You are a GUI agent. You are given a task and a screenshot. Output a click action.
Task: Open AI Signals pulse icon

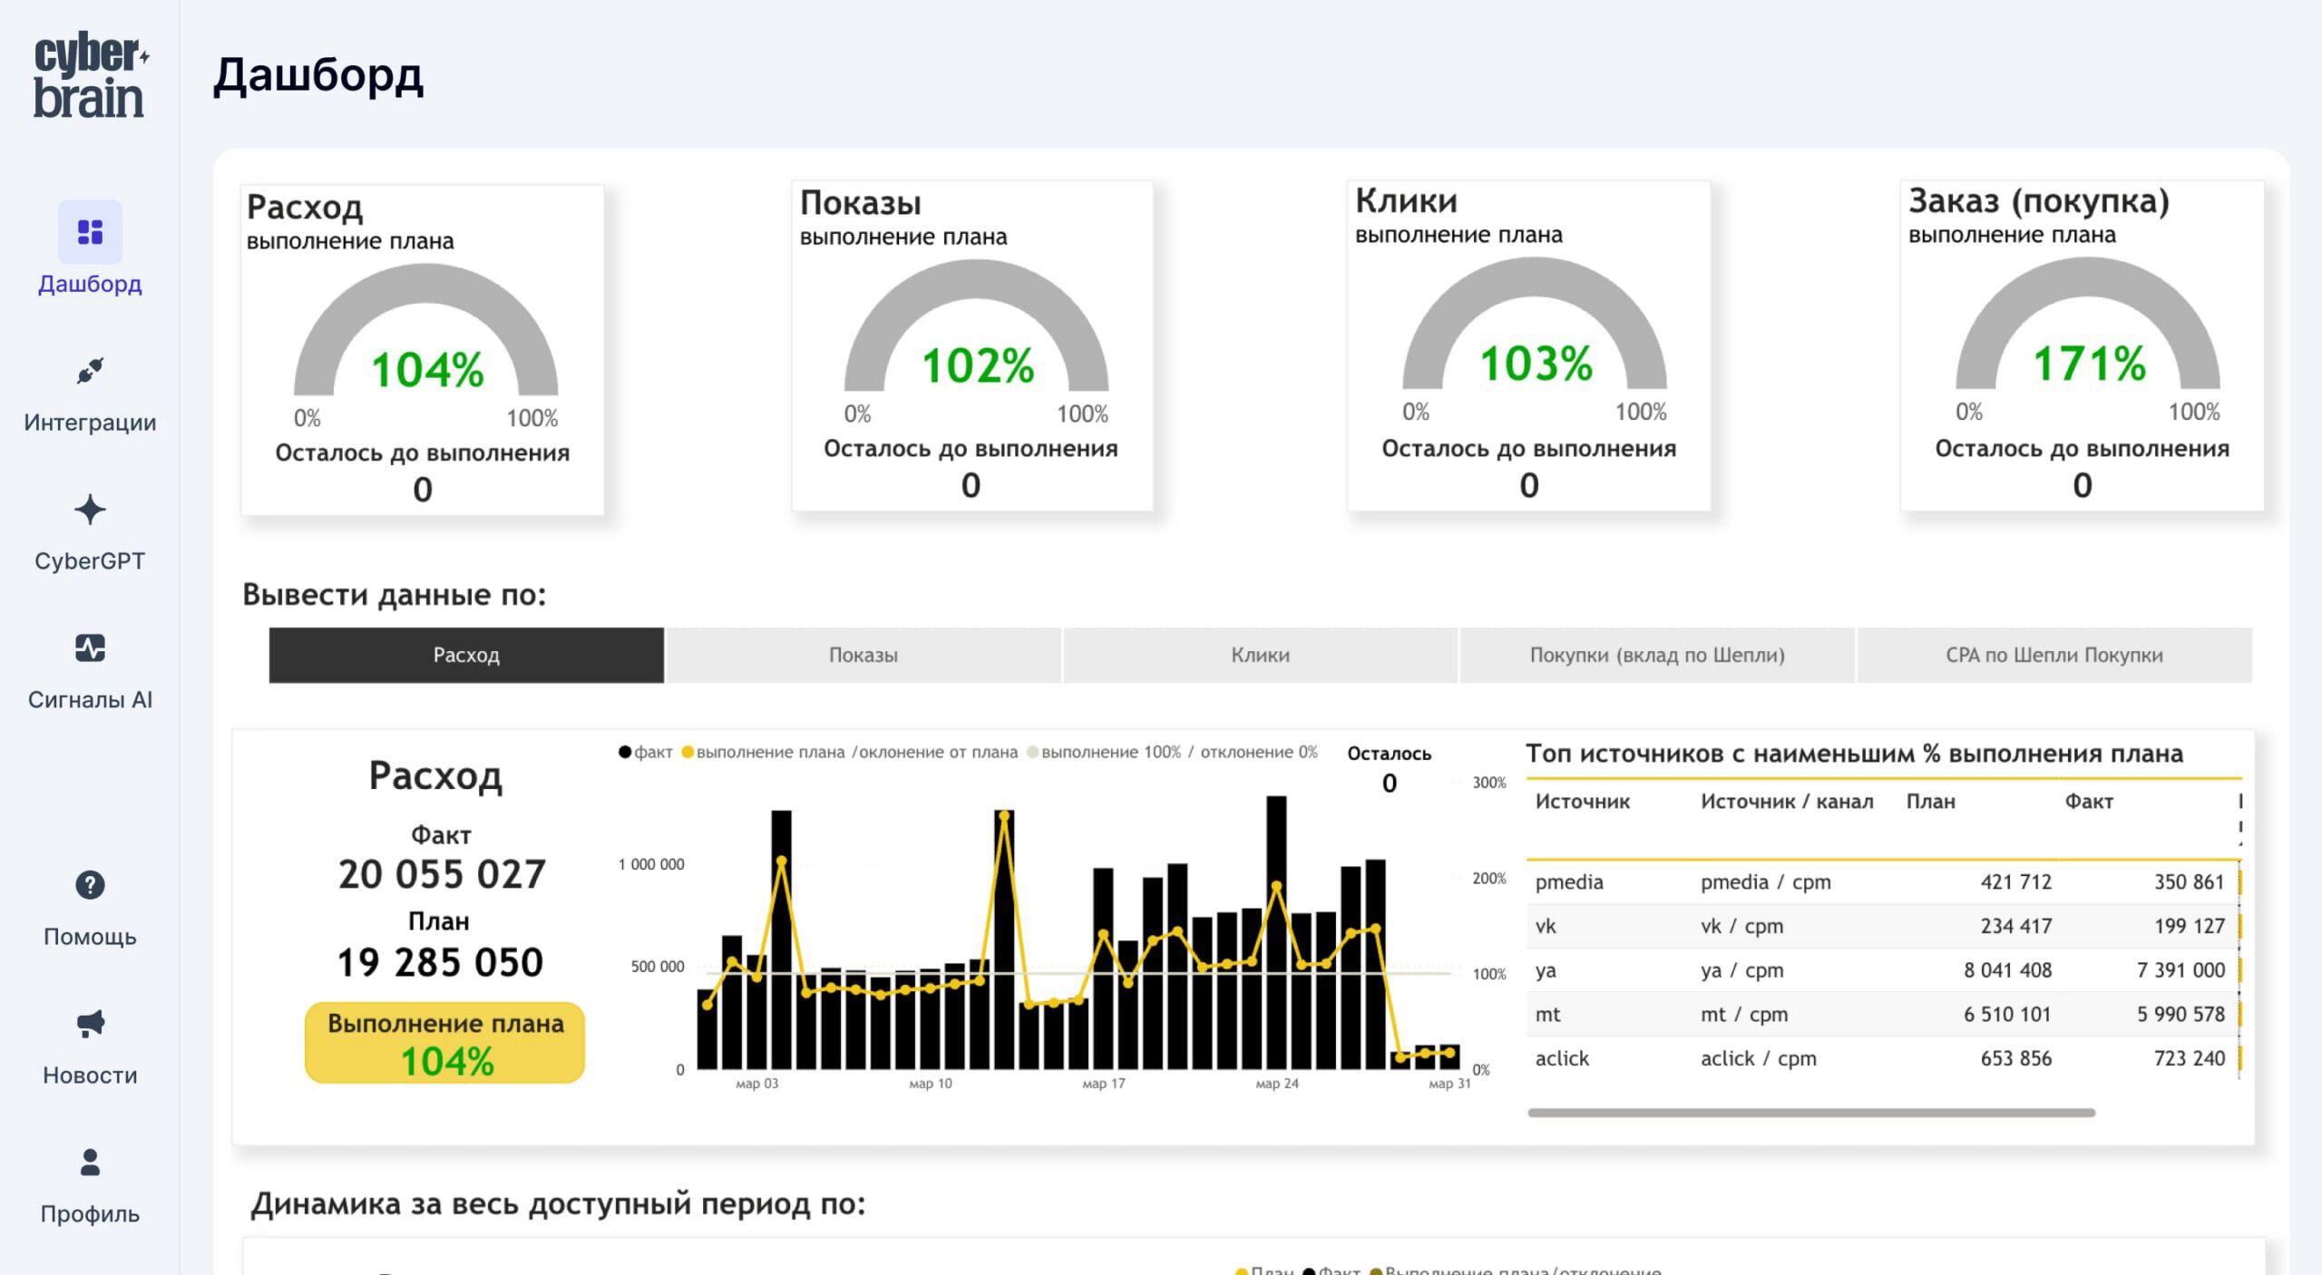point(90,648)
